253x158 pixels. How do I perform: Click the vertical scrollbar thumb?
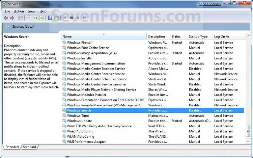coord(248,131)
